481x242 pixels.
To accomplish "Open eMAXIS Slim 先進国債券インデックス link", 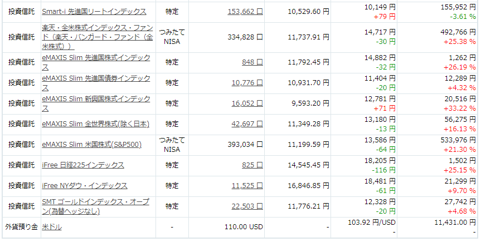I will [x=96, y=83].
